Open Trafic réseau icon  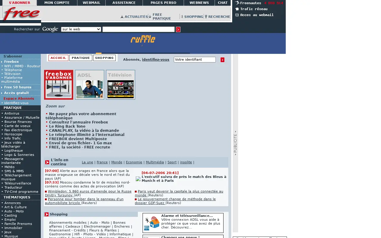click(237, 9)
